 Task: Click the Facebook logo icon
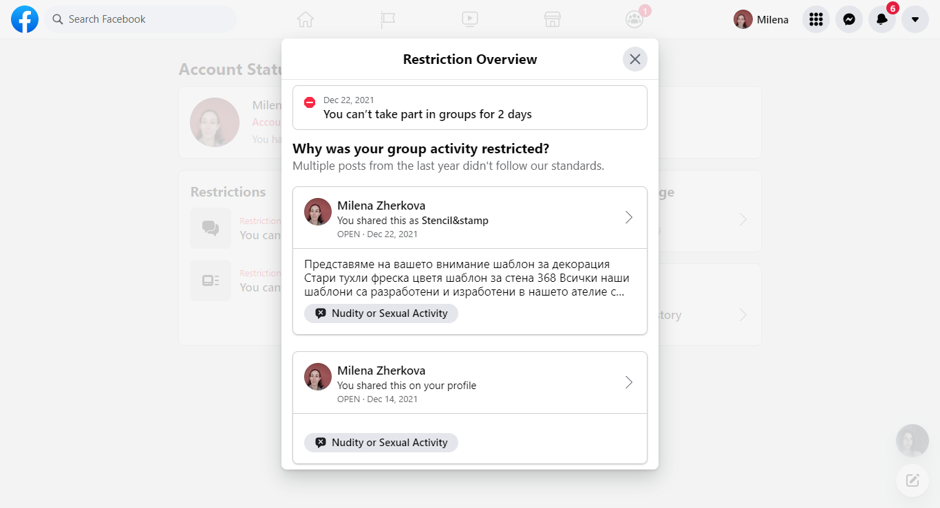coord(25,19)
